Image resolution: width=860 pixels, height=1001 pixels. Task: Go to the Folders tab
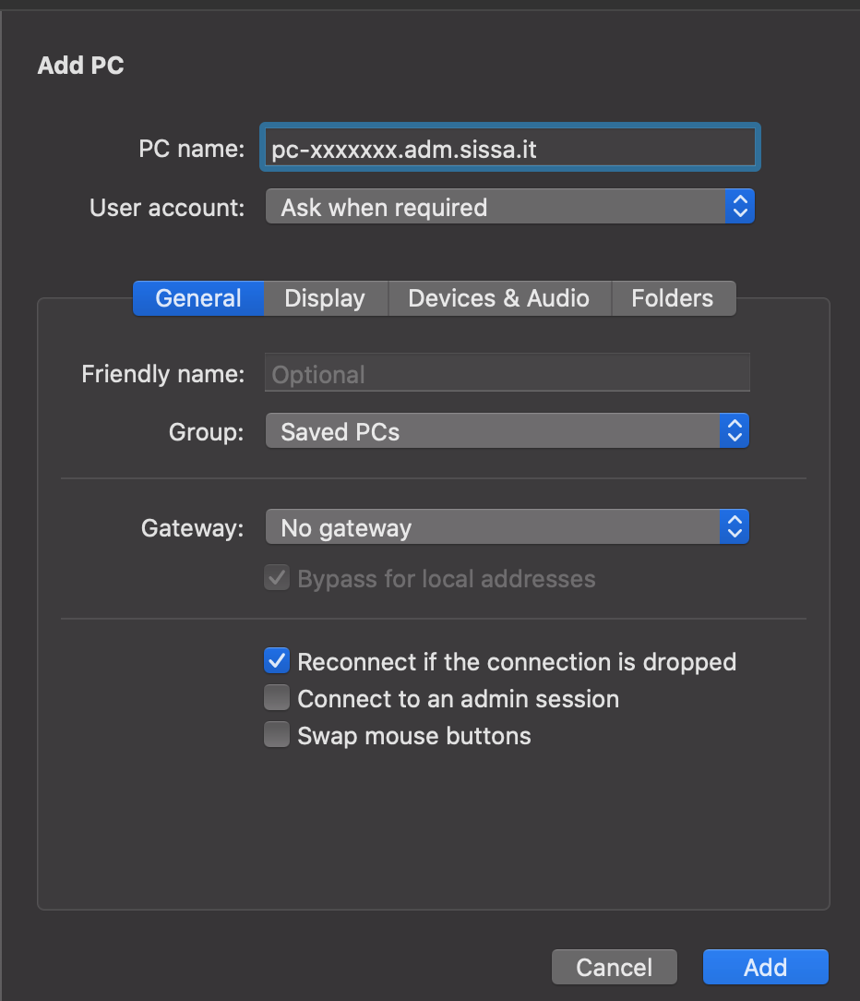pyautogui.click(x=673, y=298)
